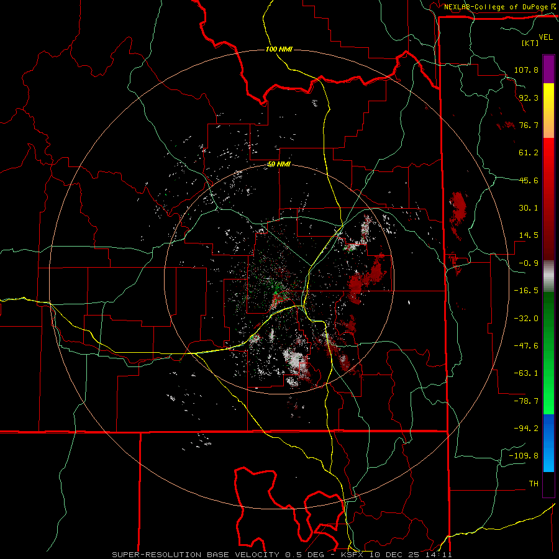This screenshot has height=559, width=559.
Task: Pick the blue segment of velocity scale
Action: 548,443
